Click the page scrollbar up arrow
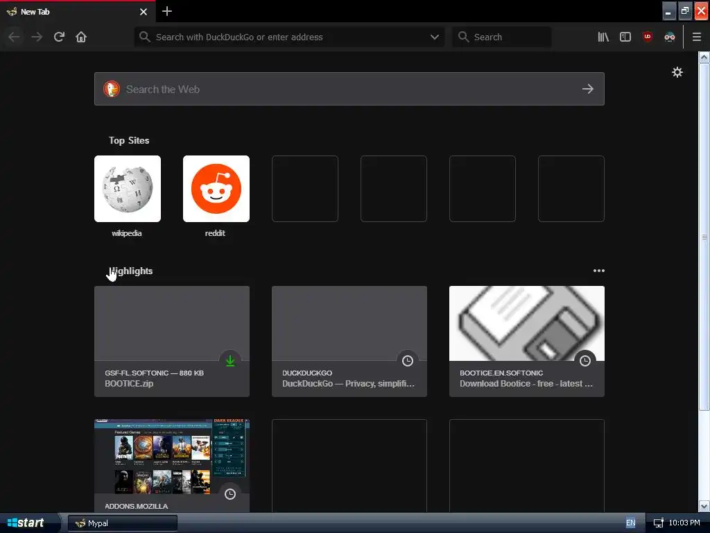The width and height of the screenshot is (710, 533). 704,57
